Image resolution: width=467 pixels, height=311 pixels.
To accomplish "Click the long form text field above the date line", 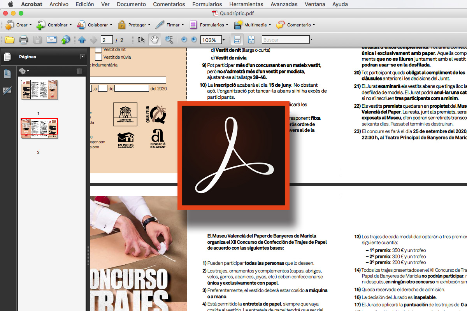I will click(128, 80).
